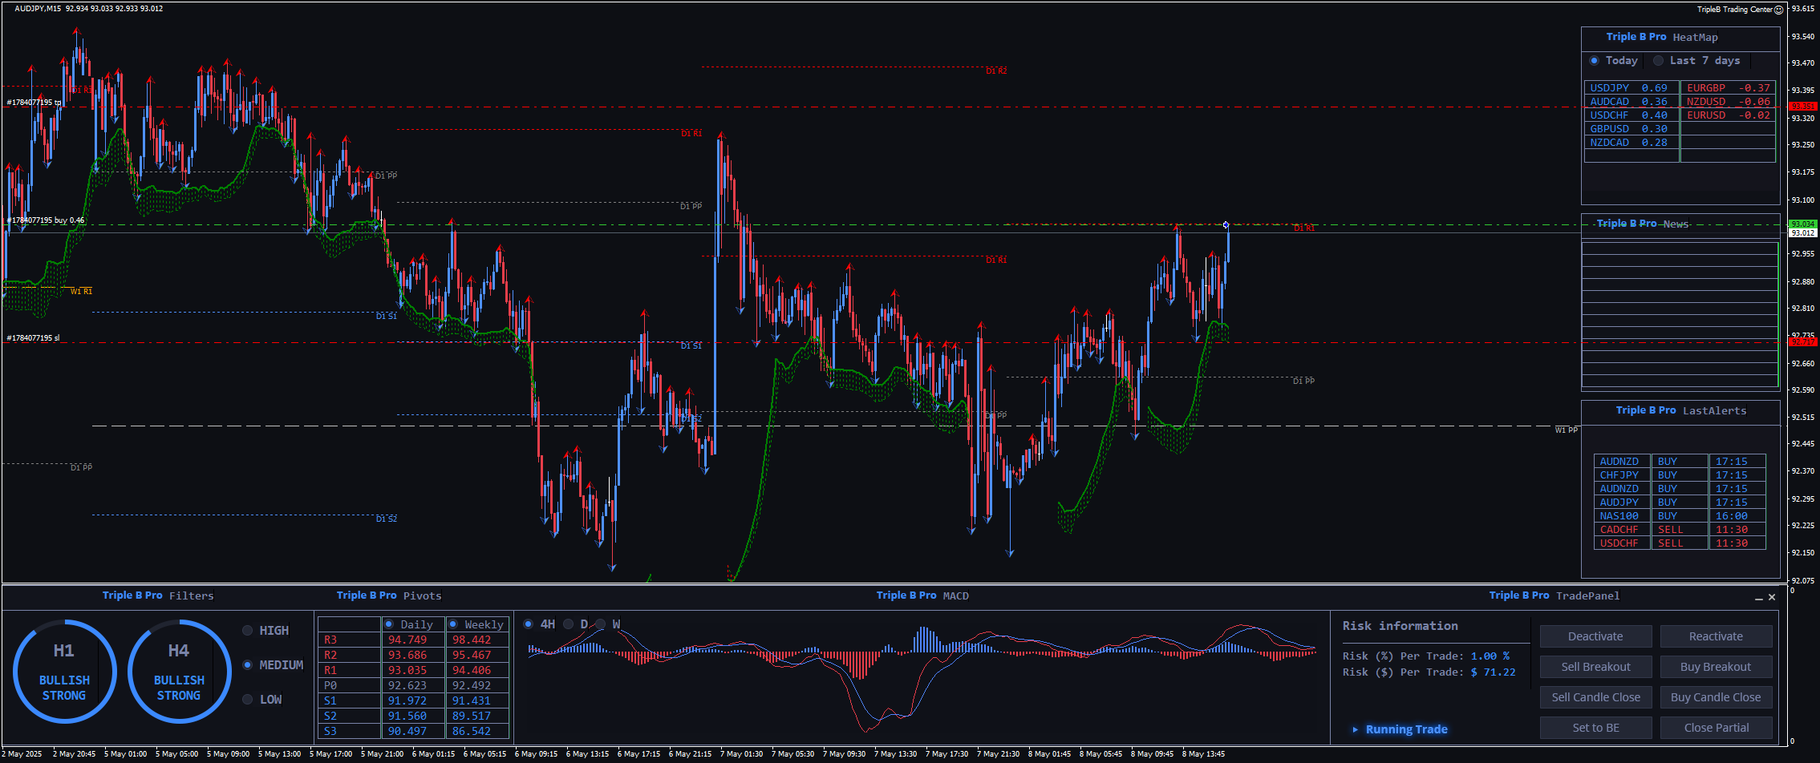The width and height of the screenshot is (1820, 763).
Task: Set filter strength to HIGH
Action: pyautogui.click(x=248, y=631)
